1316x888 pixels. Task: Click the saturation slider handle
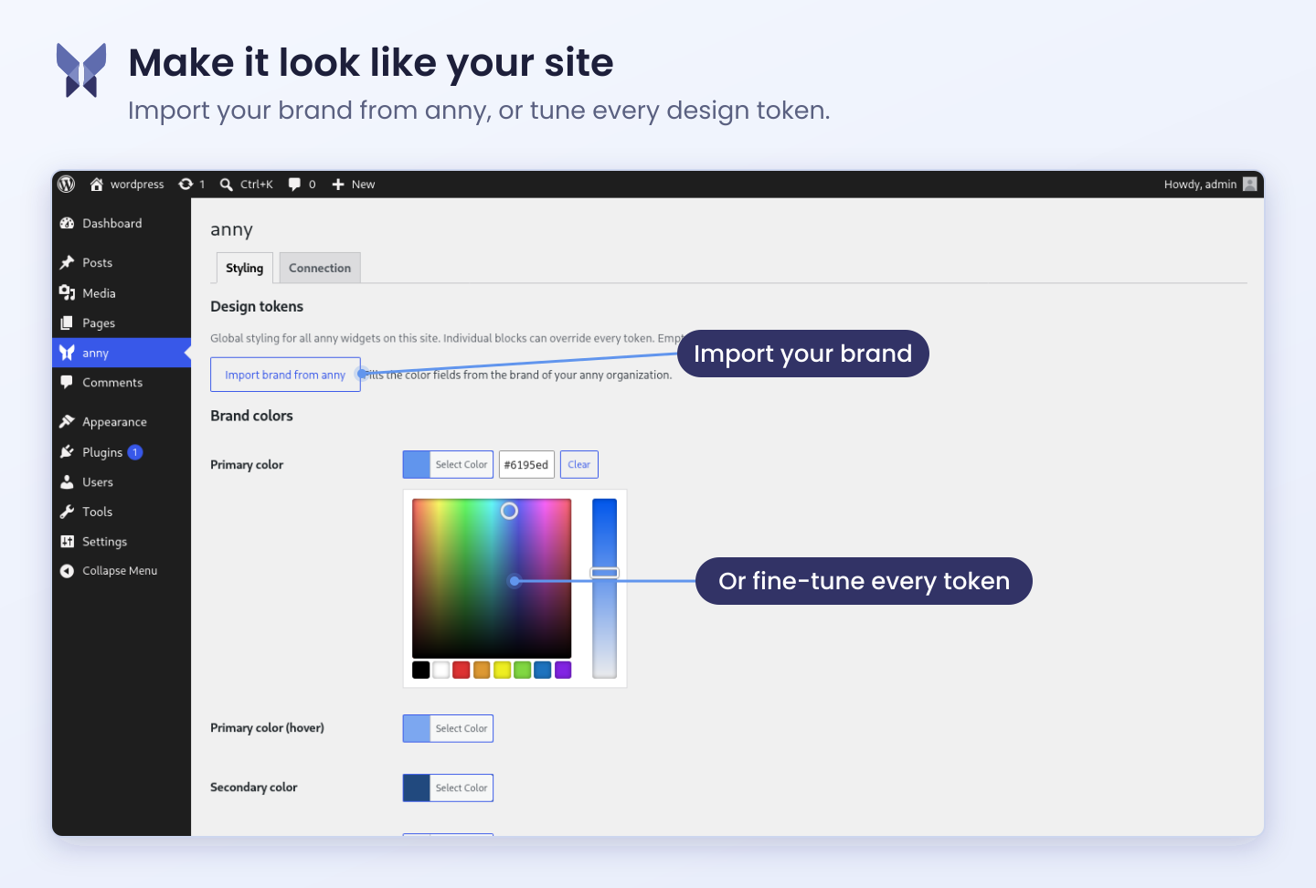coord(604,573)
